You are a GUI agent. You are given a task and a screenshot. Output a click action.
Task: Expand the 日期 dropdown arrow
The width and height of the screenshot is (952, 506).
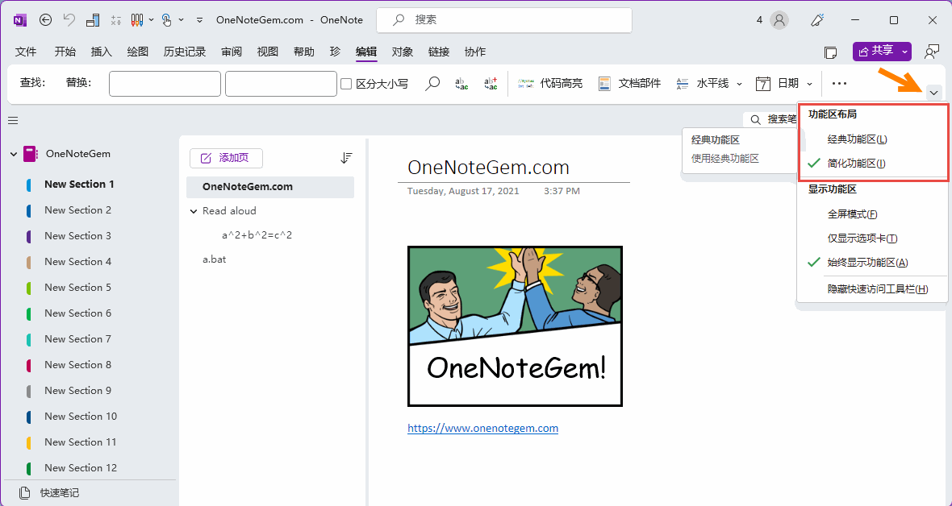click(x=809, y=84)
